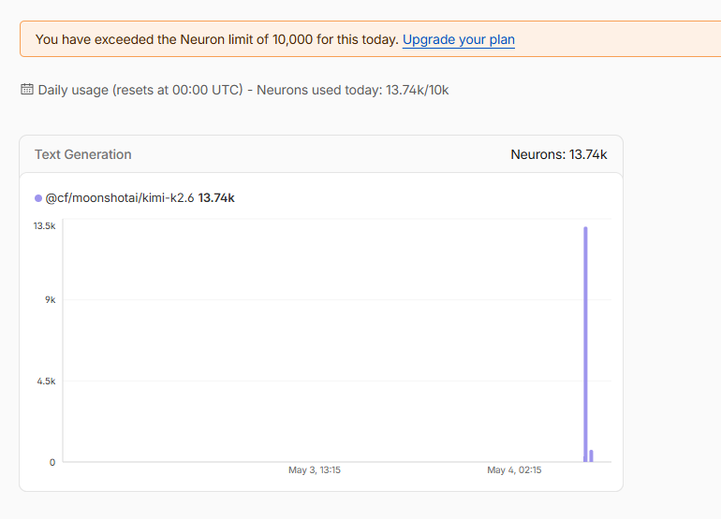Click the Neurons used today 13.74k/10k text
Screen dimensions: 721x519
point(353,90)
